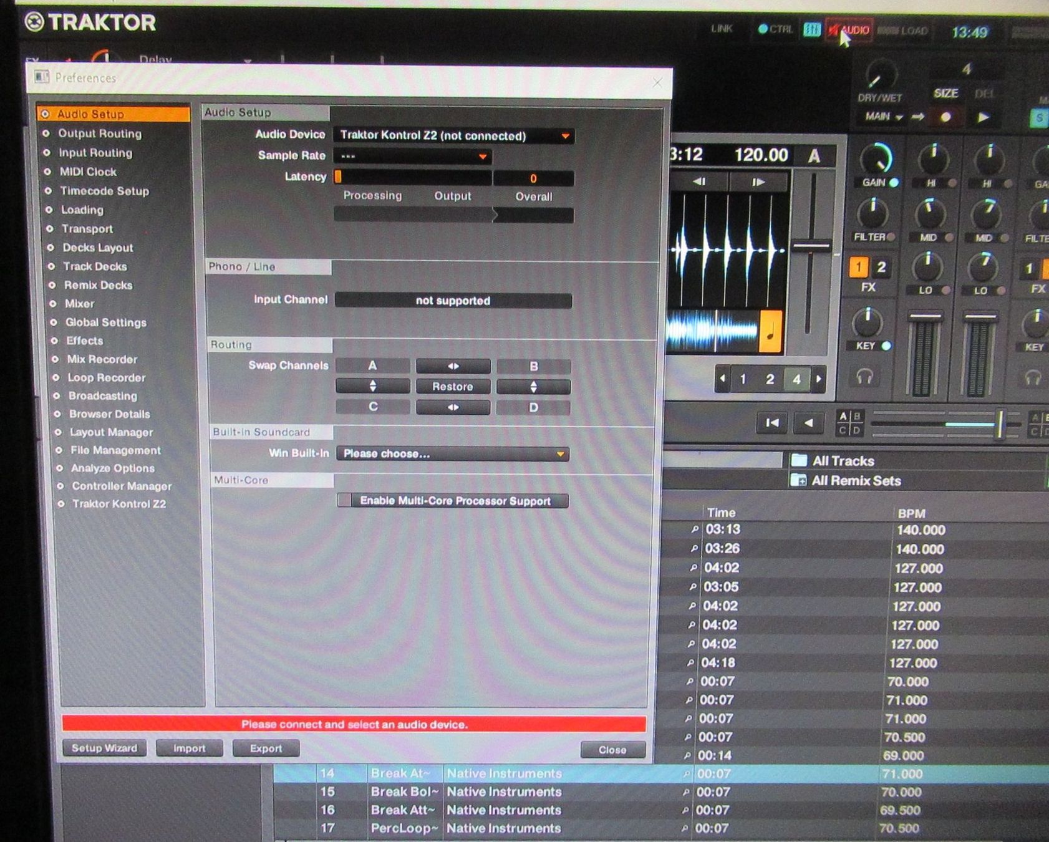1049x842 pixels.
Task: Click the swap channel D button
Action: pos(533,407)
